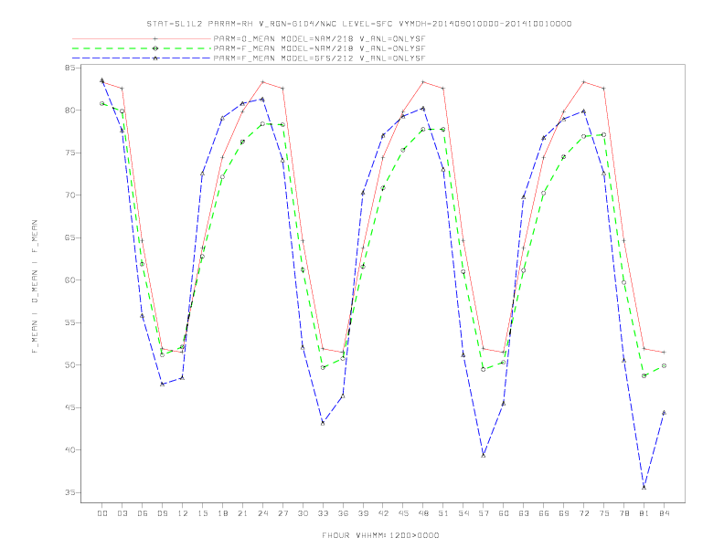Screen dimensions: 724x559
Task: Click the y-axis tick label 70
Action: pos(69,195)
